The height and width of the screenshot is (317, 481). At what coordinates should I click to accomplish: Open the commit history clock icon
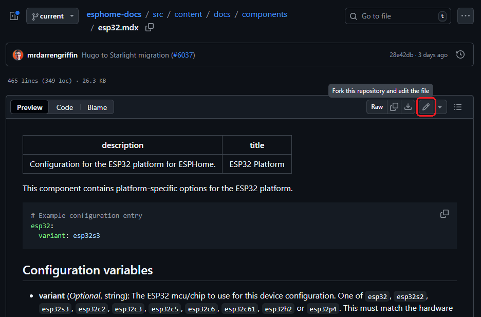[x=460, y=55]
